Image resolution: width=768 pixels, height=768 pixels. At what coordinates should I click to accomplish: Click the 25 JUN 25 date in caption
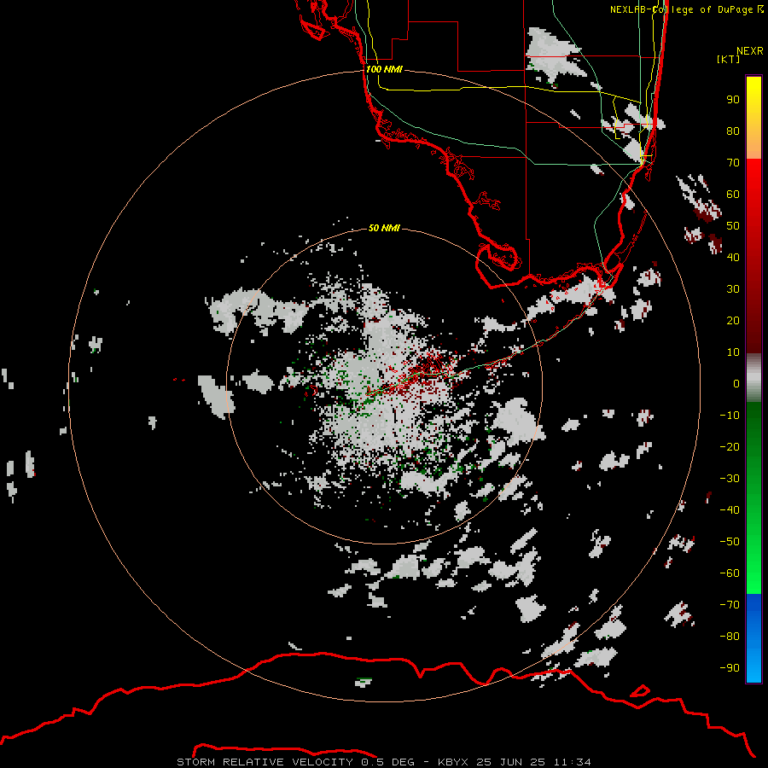point(513,762)
